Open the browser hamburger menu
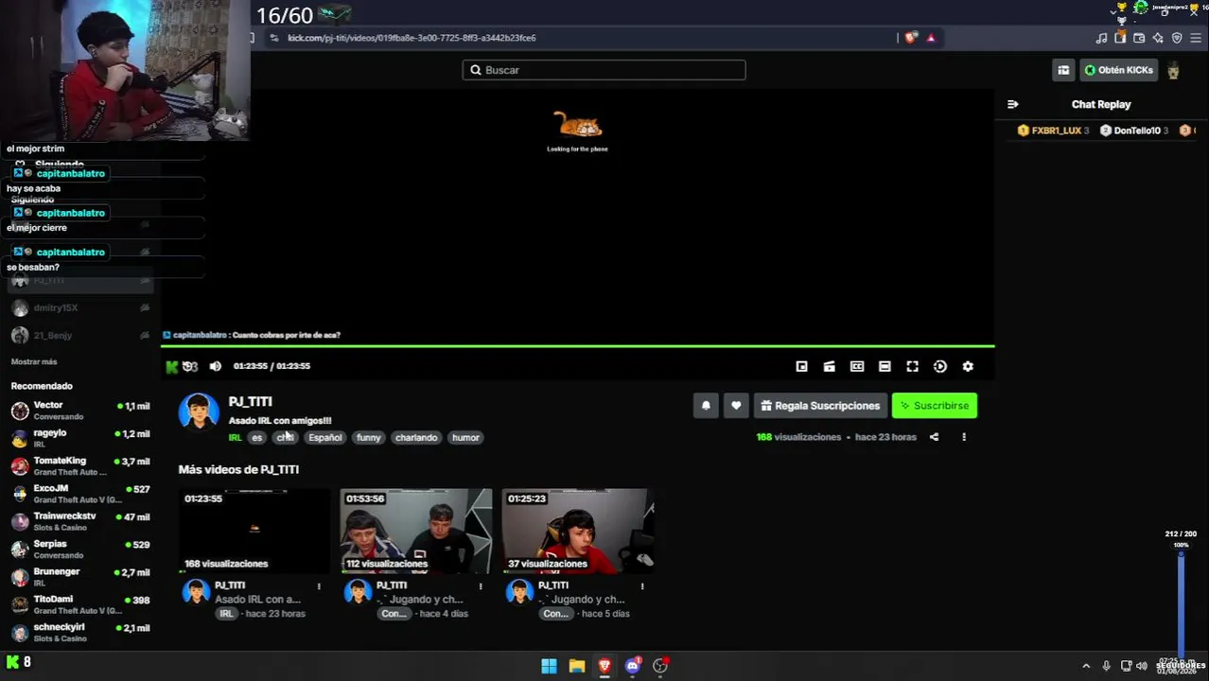Image resolution: width=1209 pixels, height=681 pixels. tap(1196, 38)
